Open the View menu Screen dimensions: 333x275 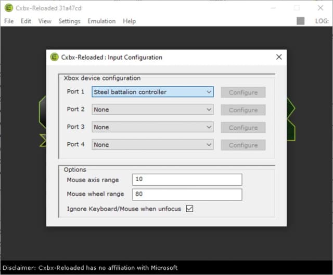[x=45, y=21]
